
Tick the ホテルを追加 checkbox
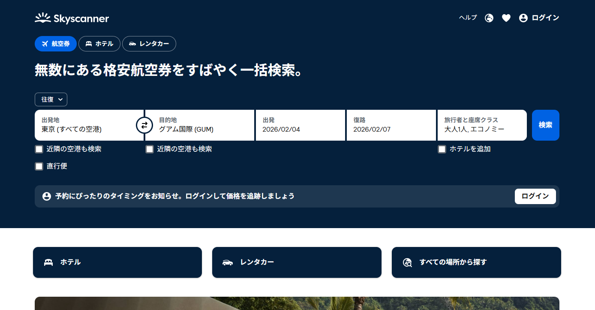click(x=442, y=149)
